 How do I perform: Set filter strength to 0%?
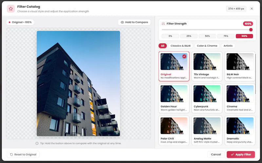point(170,36)
